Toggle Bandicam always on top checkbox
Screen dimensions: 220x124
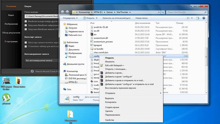[x=26, y=21]
